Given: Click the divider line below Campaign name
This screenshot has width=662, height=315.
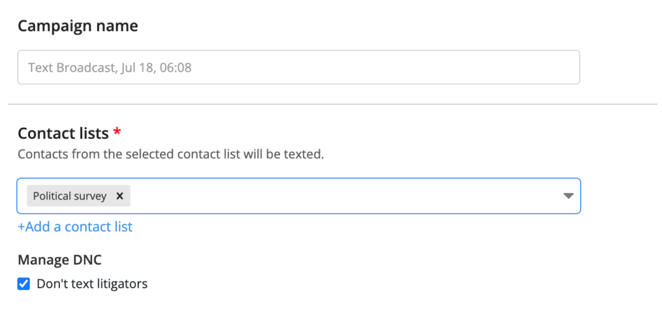Looking at the screenshot, I should (x=332, y=104).
